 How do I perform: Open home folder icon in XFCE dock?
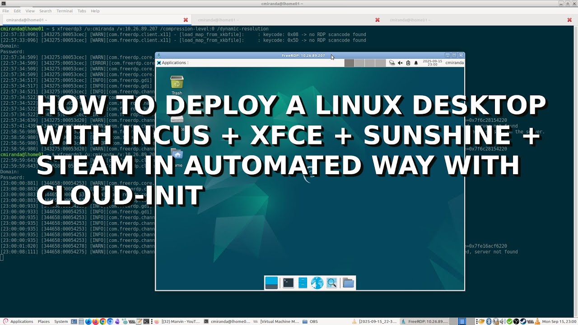point(348,283)
